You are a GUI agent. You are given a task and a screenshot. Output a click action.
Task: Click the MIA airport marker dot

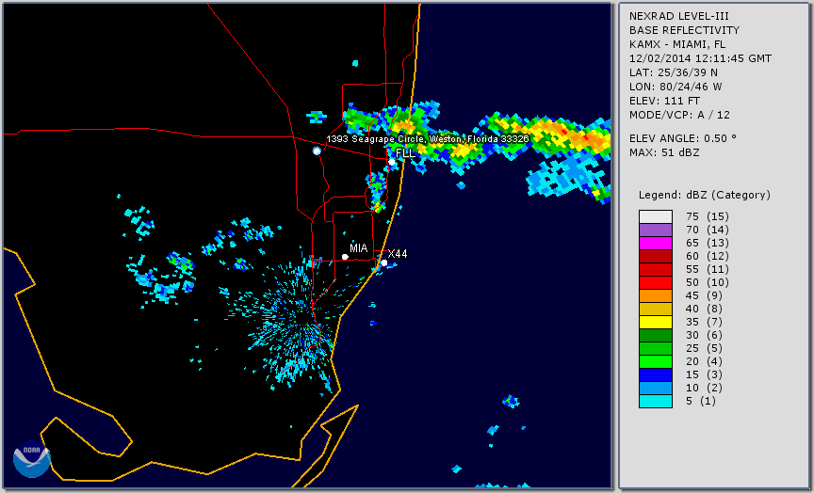coord(345,257)
